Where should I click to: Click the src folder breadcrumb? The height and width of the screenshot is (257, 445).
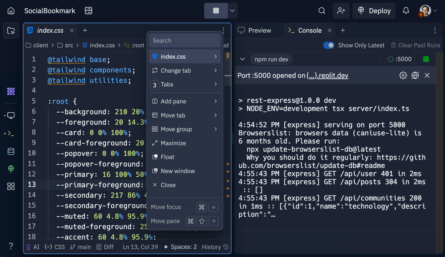tap(65, 45)
